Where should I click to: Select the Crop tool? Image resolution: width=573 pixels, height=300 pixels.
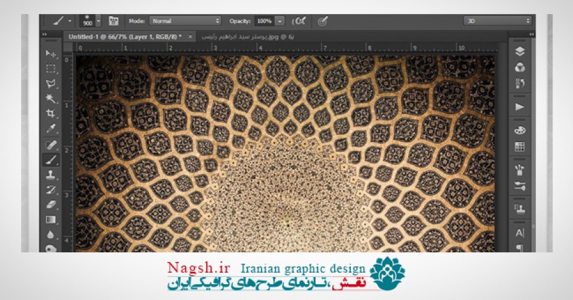coord(51,113)
